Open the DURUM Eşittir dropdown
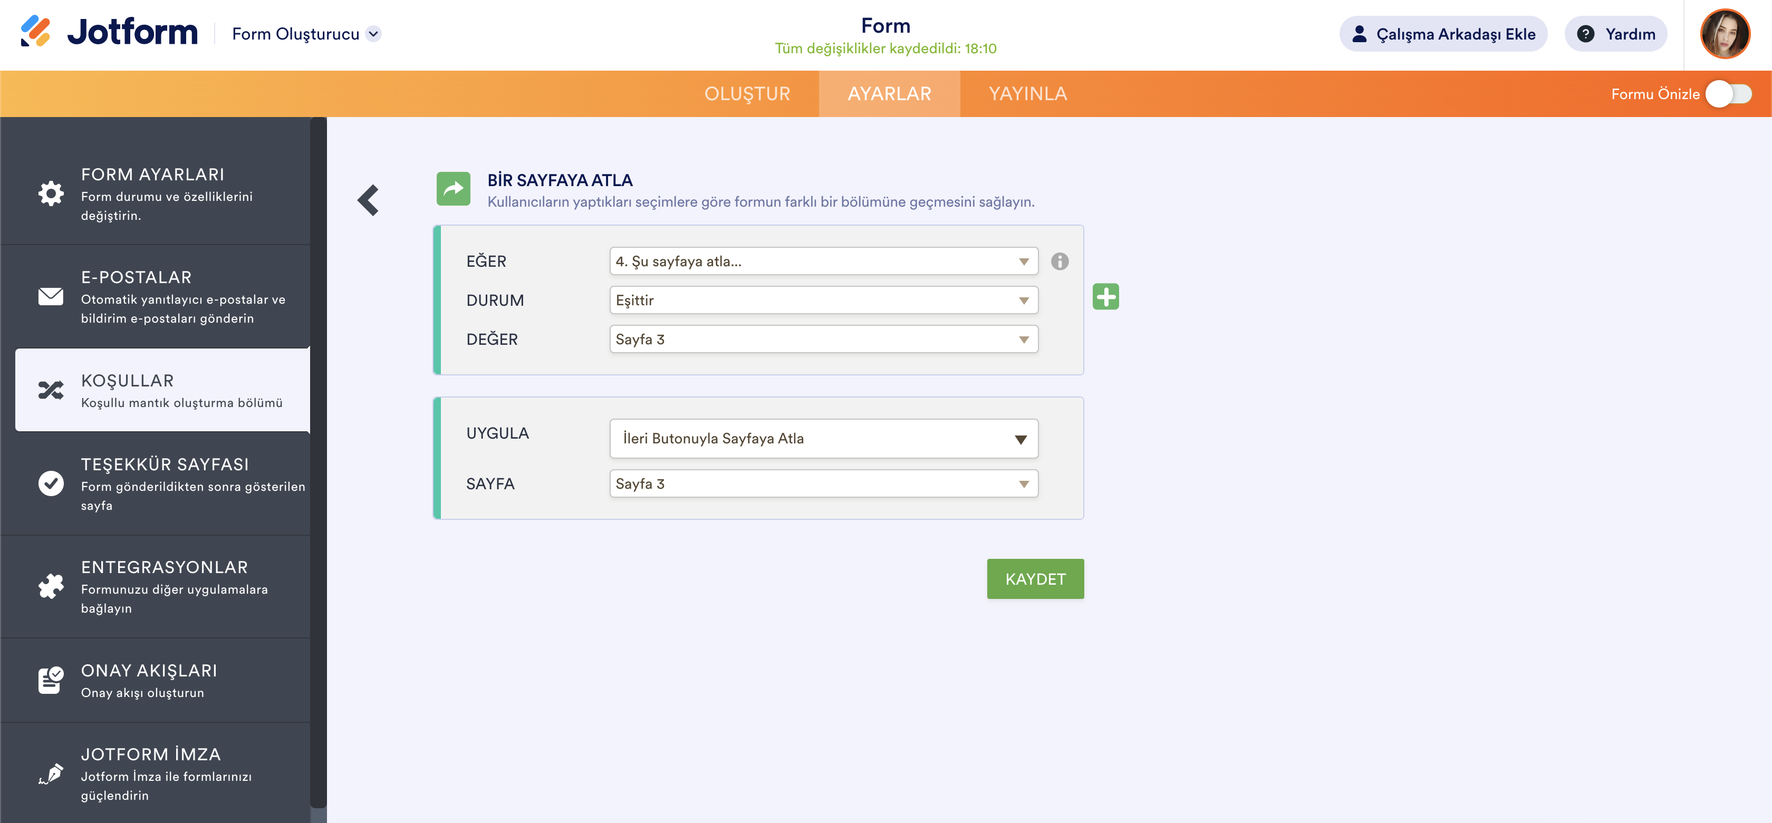 pyautogui.click(x=823, y=301)
